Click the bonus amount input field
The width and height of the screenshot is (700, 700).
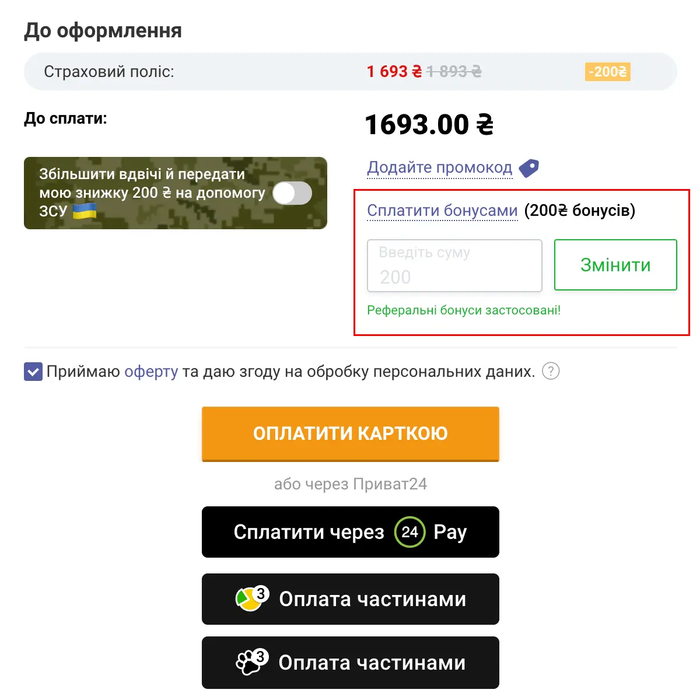[454, 266]
